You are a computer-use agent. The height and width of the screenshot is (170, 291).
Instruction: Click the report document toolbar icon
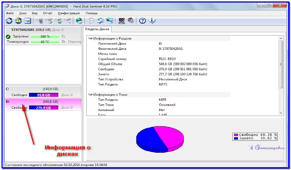coord(91,20)
